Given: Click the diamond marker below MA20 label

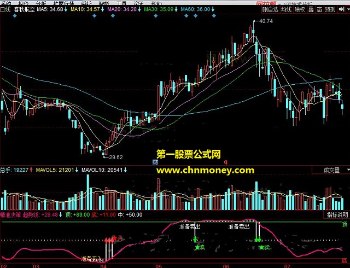Looking at the screenshot, I should [x=113, y=16].
